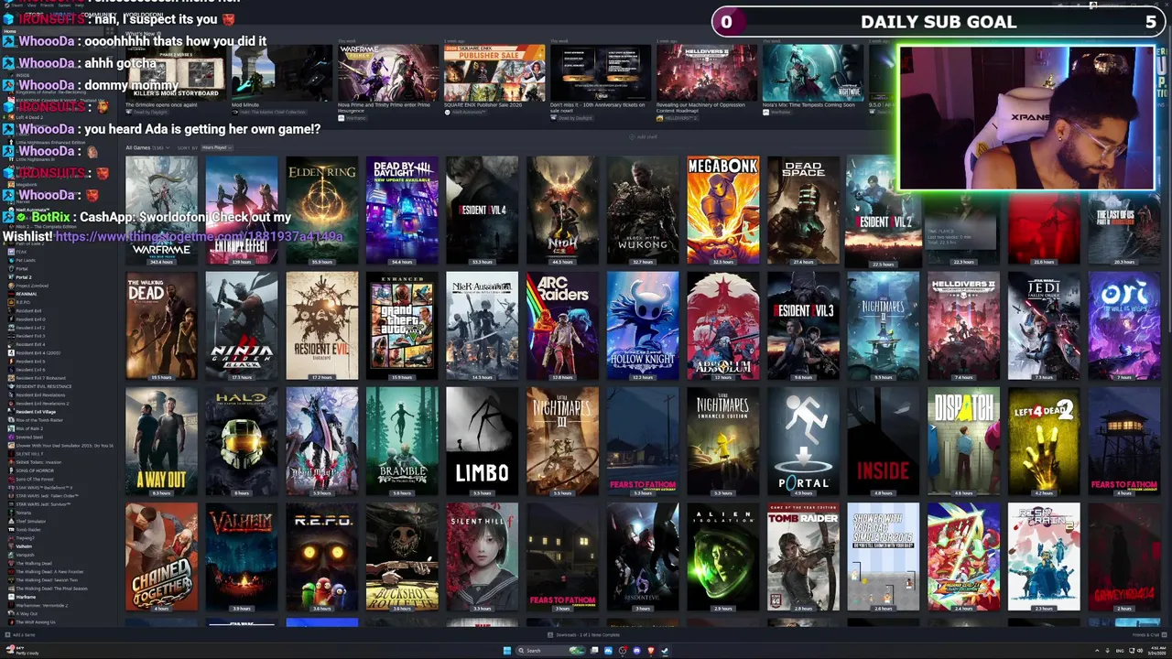Viewport: 1172px width, 659px height.
Task: Open Dead Space game cover
Action: (803, 211)
